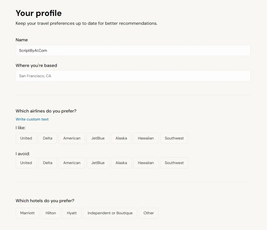Click the Other hotel option

point(149,213)
